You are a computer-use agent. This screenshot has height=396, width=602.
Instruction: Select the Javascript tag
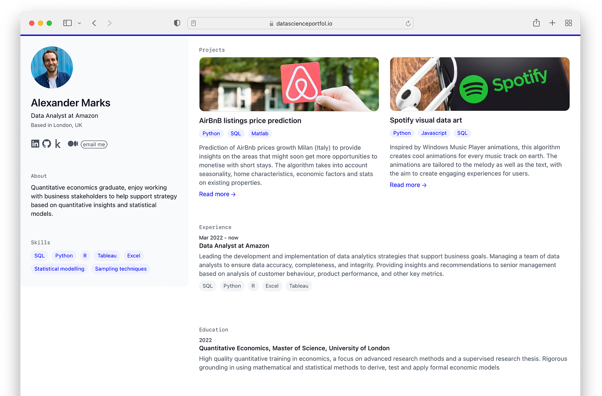tap(434, 133)
